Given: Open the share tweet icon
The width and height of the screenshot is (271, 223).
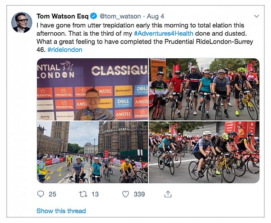Looking at the screenshot, I should coord(168,194).
